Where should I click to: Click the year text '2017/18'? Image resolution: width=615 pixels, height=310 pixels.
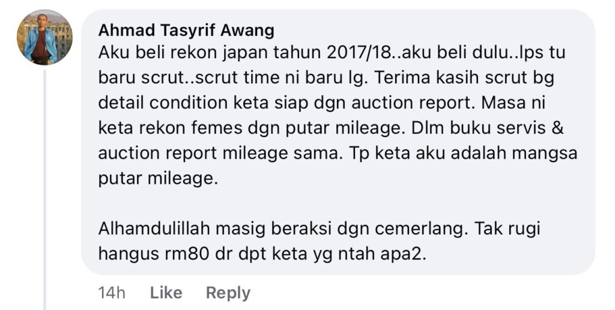pyautogui.click(x=359, y=53)
